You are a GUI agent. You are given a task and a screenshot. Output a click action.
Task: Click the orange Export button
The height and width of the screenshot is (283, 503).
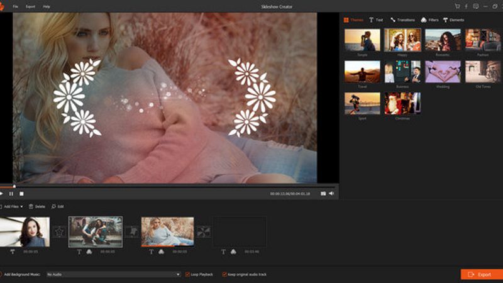pyautogui.click(x=482, y=274)
